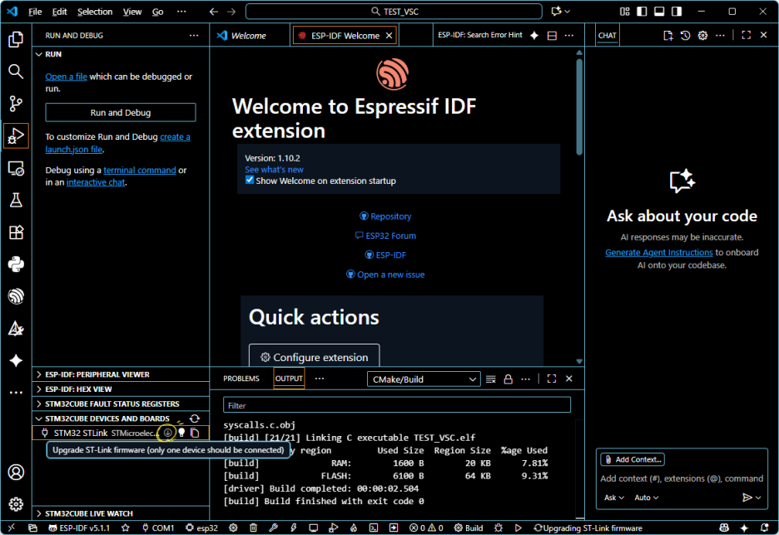Image resolution: width=779 pixels, height=535 pixels.
Task: Open the Source Control view
Action: point(16,103)
